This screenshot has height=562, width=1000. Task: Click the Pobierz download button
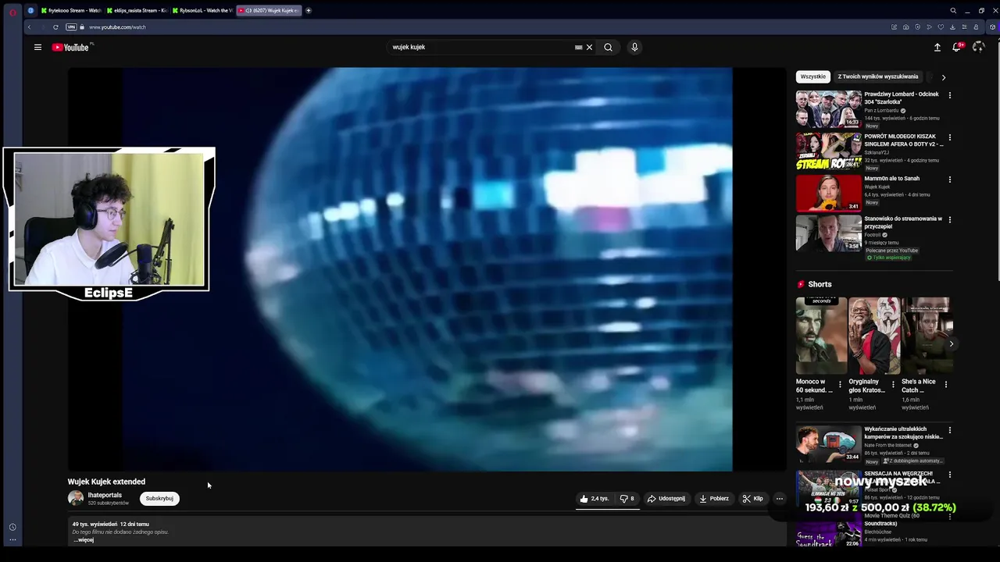[713, 499]
